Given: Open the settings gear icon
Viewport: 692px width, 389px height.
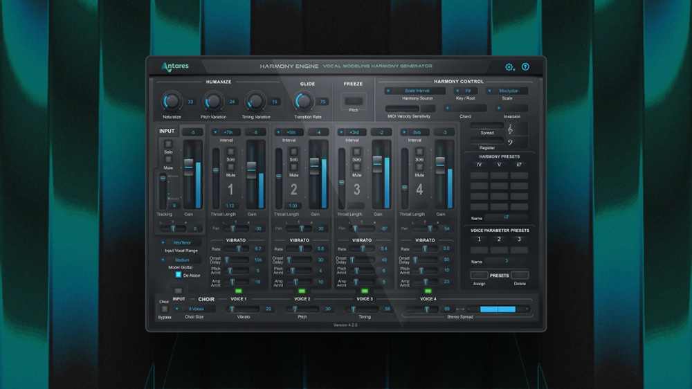Looking at the screenshot, I should point(509,67).
